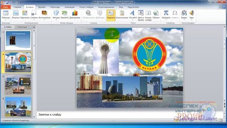Viewport: 227px width, 128px height.
Task: Insert Номер слайда slide number
Action: [x=148, y=15]
